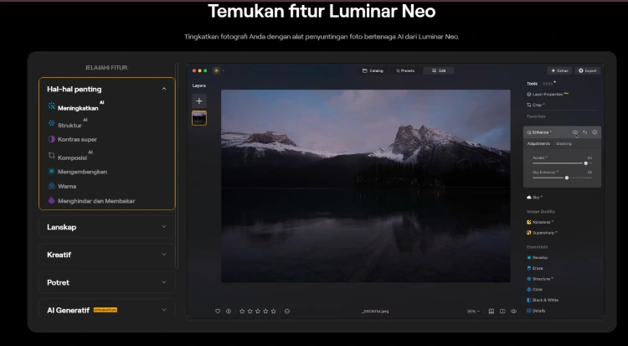Expand the Kreatif section
The height and width of the screenshot is (346, 628).
[107, 255]
